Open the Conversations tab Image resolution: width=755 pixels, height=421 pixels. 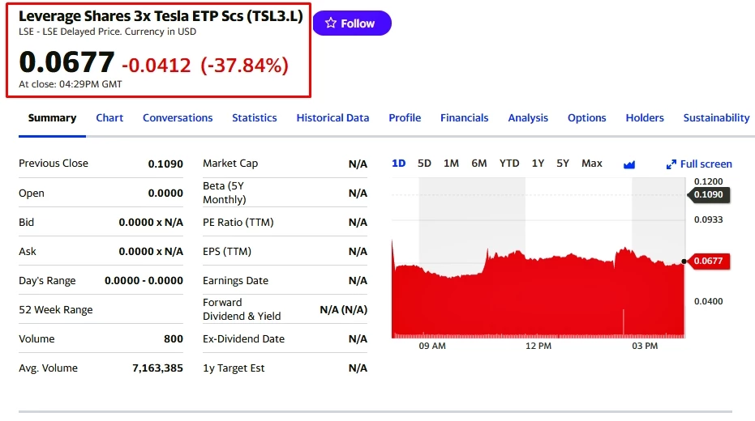178,118
